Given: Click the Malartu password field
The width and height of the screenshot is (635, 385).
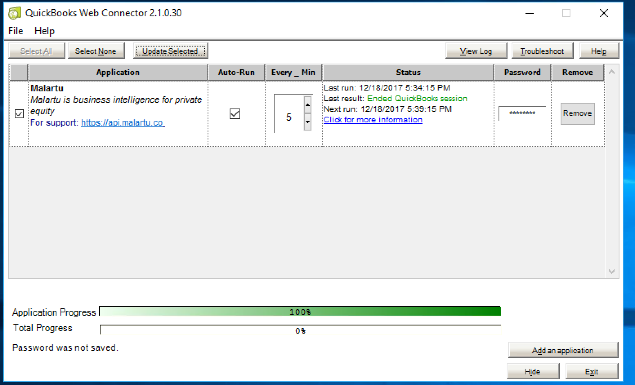Looking at the screenshot, I should tap(522, 113).
